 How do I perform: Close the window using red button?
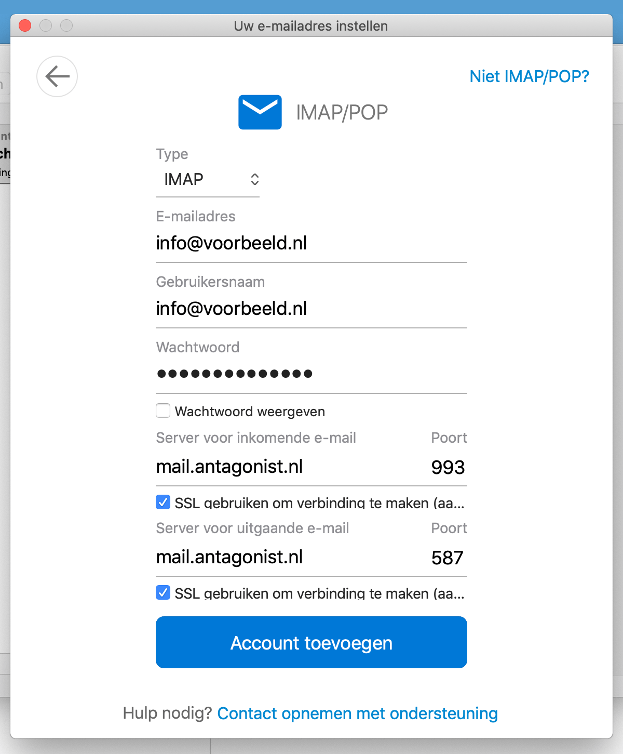[25, 25]
